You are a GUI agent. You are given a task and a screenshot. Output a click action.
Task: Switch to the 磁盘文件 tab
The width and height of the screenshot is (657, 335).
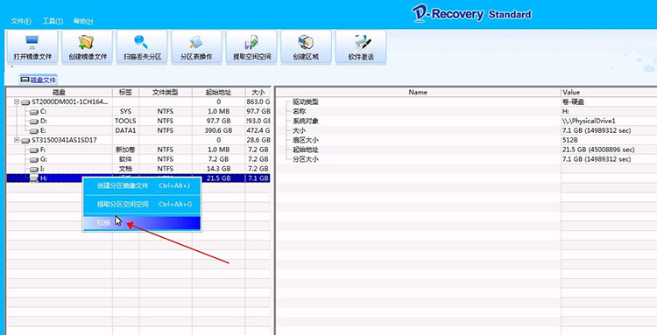point(39,80)
